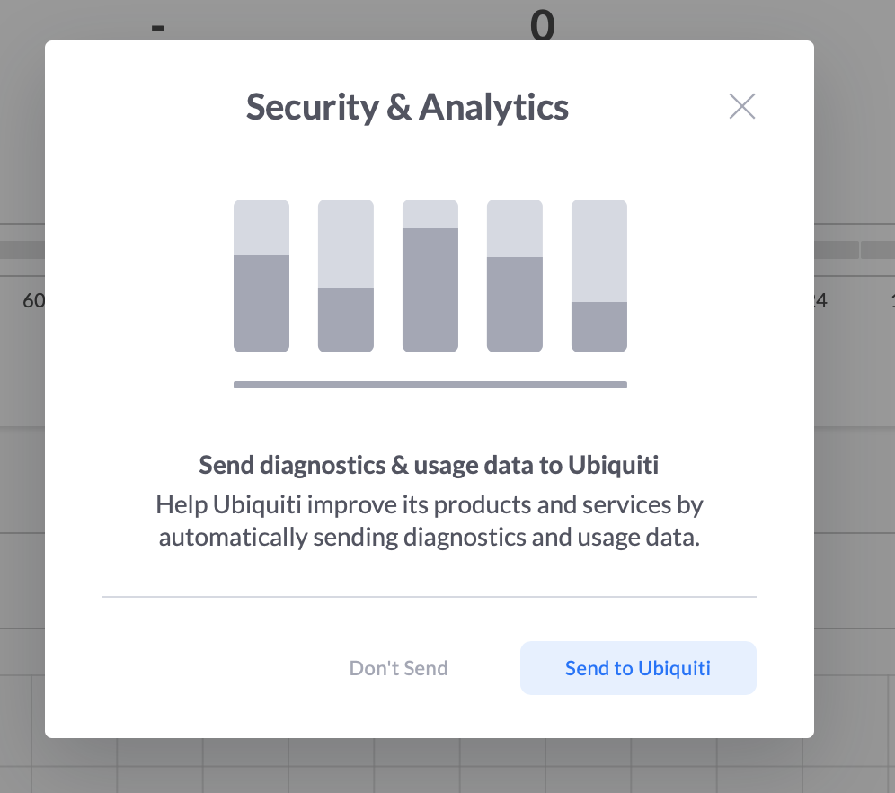This screenshot has width=895, height=793.
Task: Click the light top segment of the fifth bar
Action: (599, 251)
